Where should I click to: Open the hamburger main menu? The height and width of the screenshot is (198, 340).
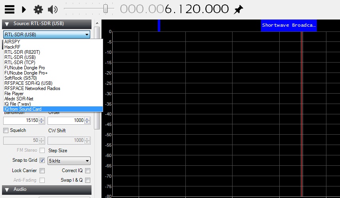tap(10, 10)
